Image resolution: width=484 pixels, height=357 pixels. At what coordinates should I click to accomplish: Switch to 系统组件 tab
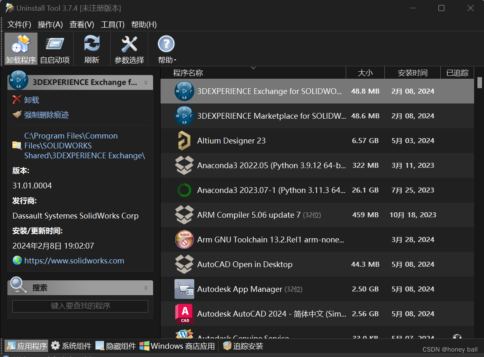[x=71, y=346]
